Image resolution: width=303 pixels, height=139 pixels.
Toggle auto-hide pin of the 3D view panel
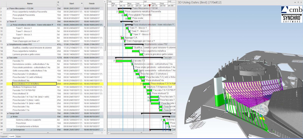pos(298,2)
